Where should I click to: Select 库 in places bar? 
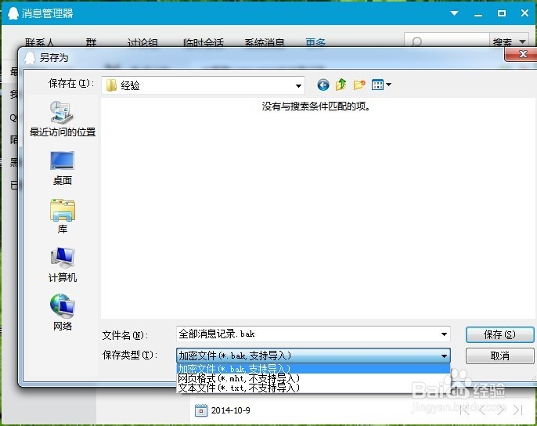[x=63, y=216]
